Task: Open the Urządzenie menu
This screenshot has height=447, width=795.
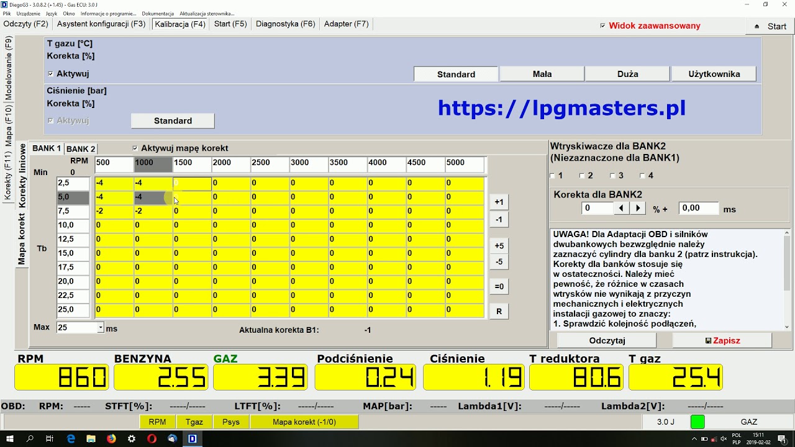Action: pyautogui.click(x=29, y=13)
